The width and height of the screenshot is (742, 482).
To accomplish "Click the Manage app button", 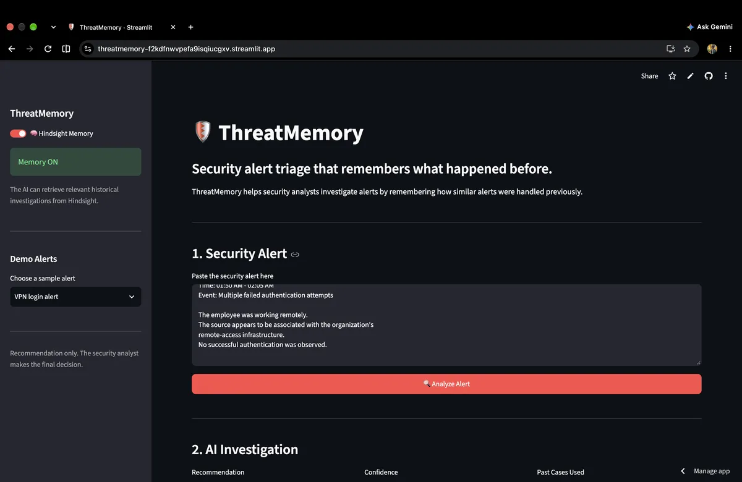I will pyautogui.click(x=712, y=471).
